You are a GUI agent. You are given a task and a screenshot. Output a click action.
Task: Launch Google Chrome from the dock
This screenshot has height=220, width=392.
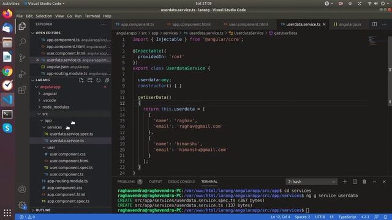click(7, 71)
